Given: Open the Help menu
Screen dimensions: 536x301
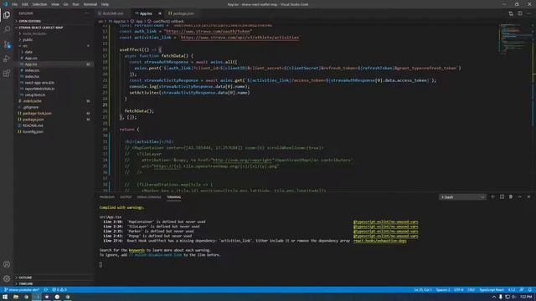Looking at the screenshot, I should [x=106, y=4].
